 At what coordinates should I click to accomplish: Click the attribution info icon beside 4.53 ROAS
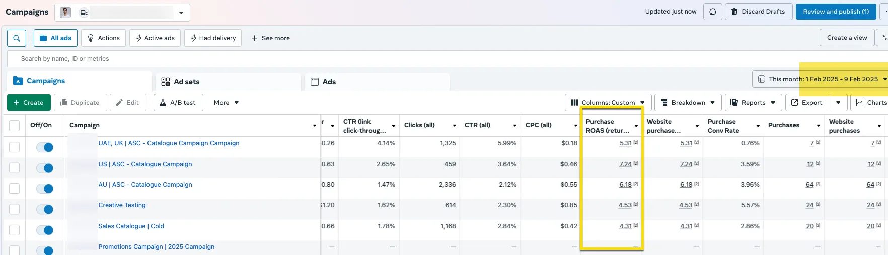pos(636,205)
